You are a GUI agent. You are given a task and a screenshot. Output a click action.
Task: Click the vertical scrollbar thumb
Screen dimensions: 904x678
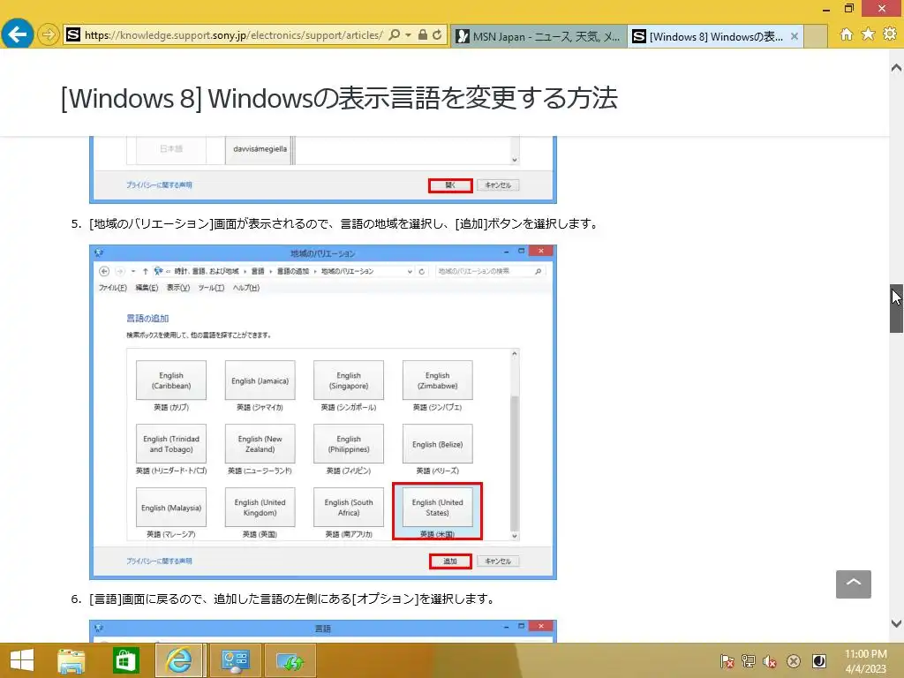pyautogui.click(x=896, y=308)
